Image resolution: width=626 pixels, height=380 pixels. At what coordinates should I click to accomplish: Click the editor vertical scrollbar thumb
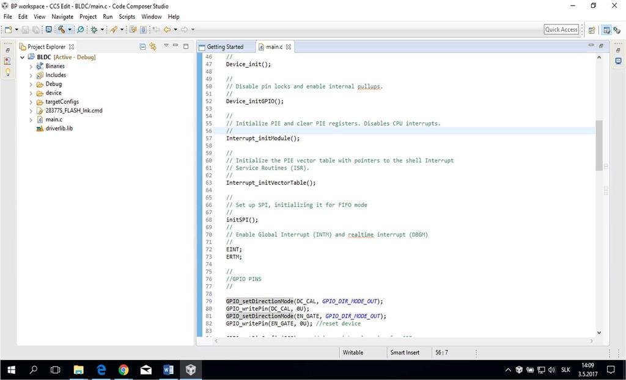599,145
